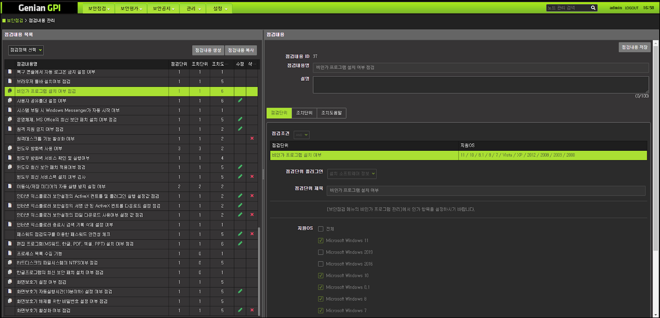The width and height of the screenshot is (660, 318).
Task: Edit the 패스워드 점검도구 password safety check row
Action: click(x=240, y=234)
